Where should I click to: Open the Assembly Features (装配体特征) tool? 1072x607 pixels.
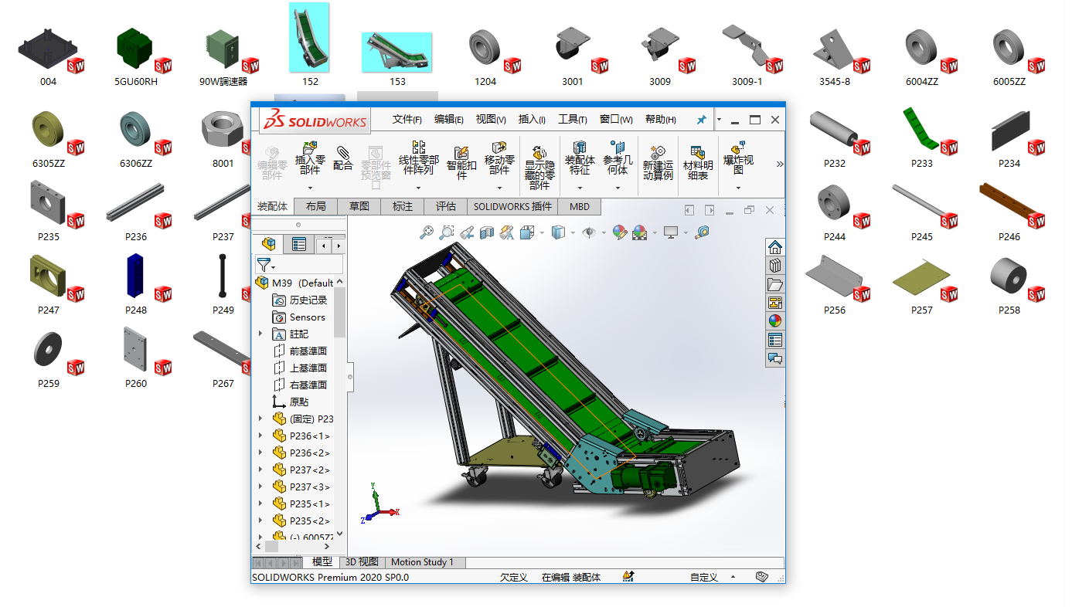point(580,158)
